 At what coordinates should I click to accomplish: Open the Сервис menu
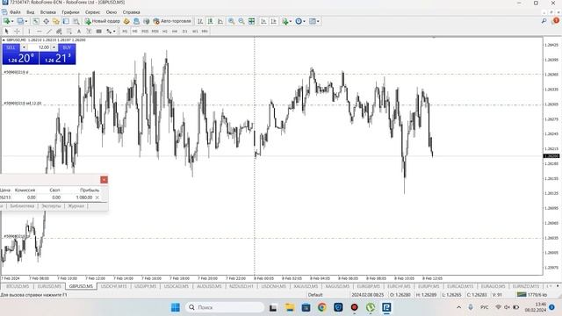pyautogui.click(x=92, y=12)
